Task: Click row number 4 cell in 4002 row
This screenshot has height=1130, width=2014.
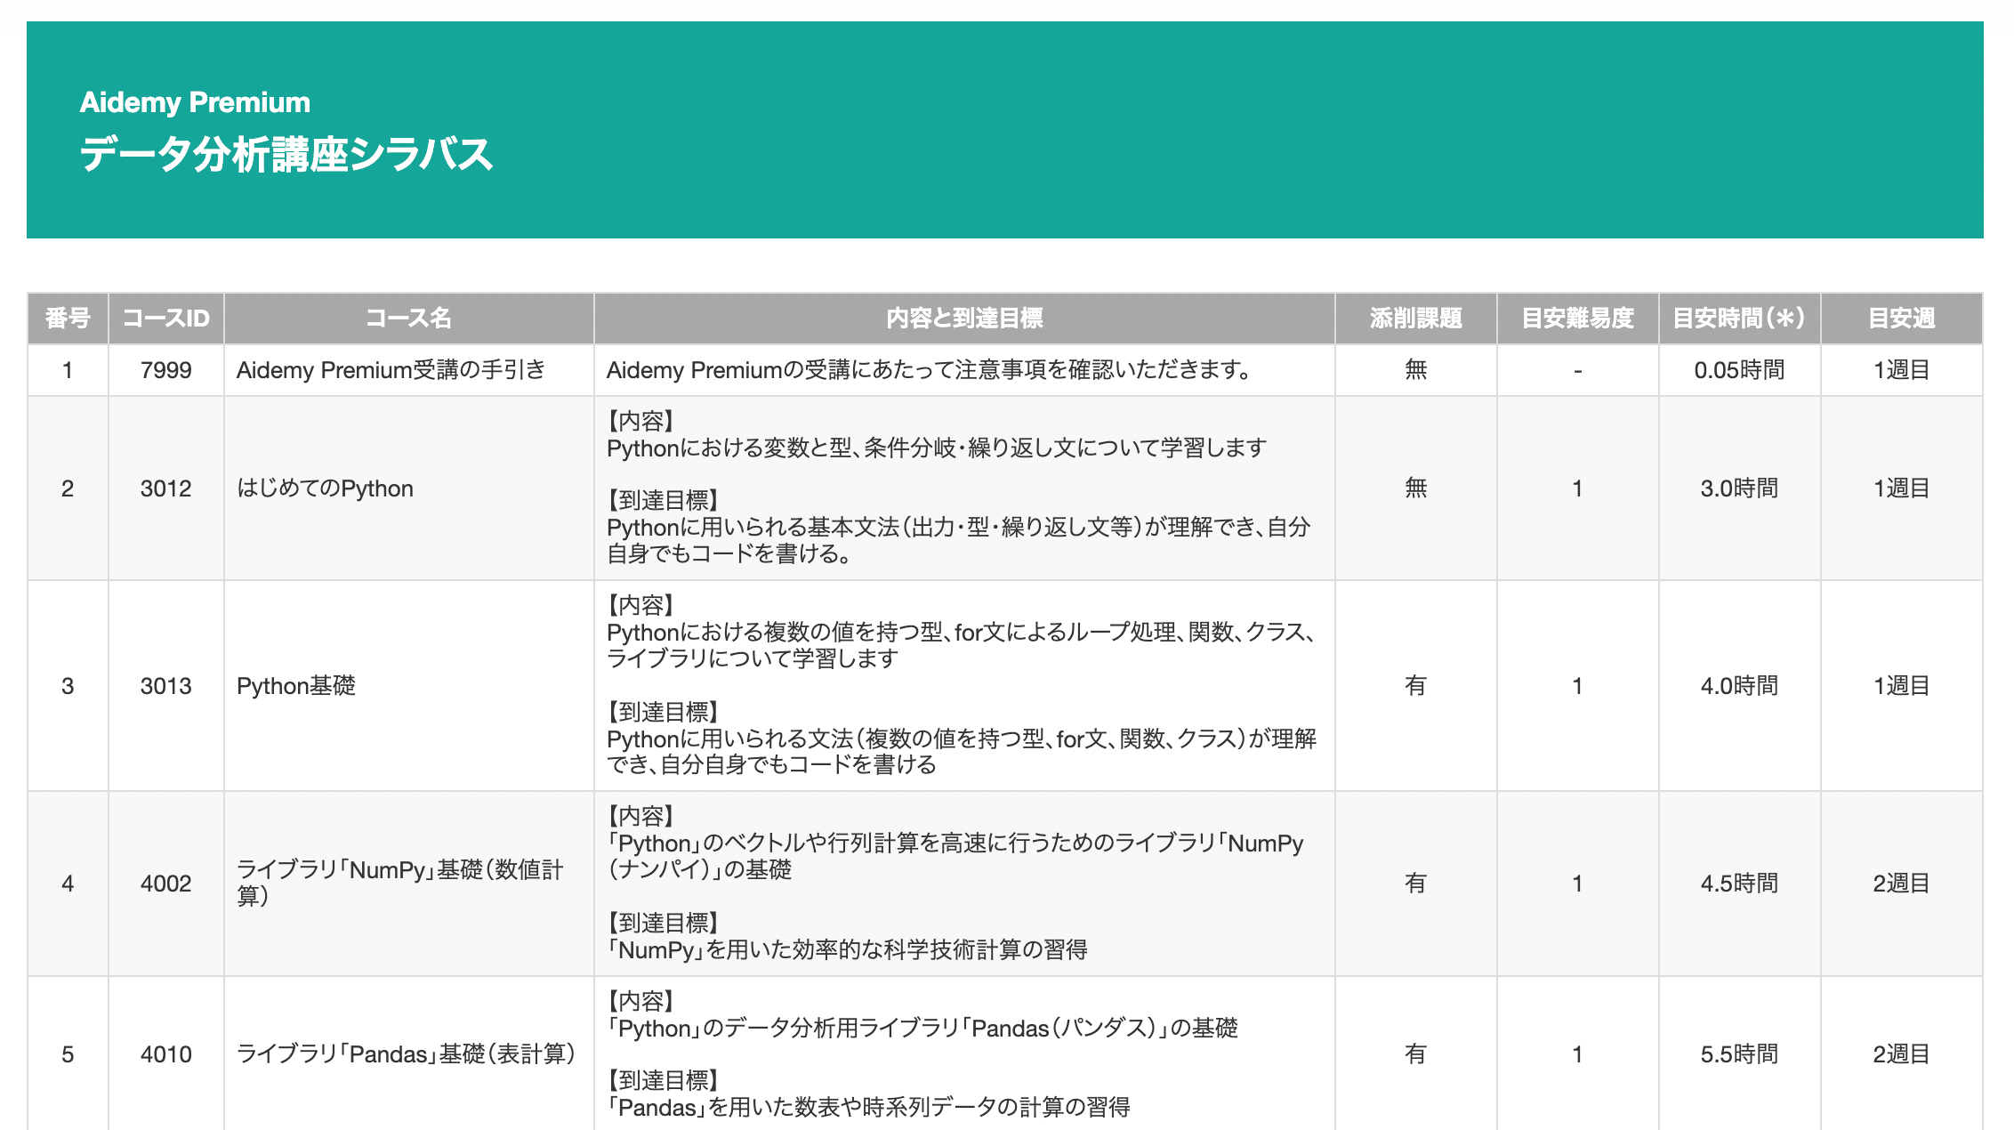Action: tap(68, 884)
